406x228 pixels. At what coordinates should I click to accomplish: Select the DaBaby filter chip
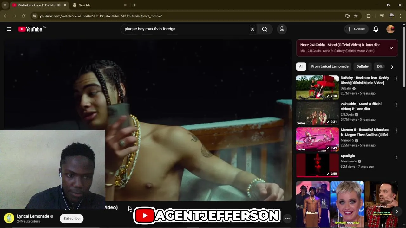363,66
